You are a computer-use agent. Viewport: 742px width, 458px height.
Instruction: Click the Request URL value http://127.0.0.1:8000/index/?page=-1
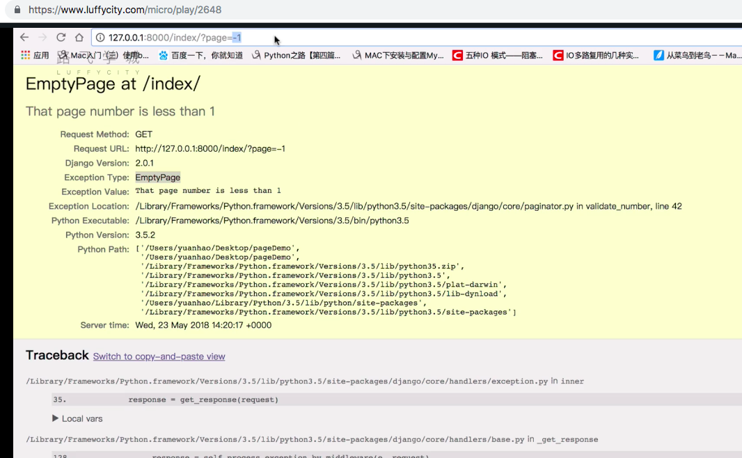click(210, 148)
